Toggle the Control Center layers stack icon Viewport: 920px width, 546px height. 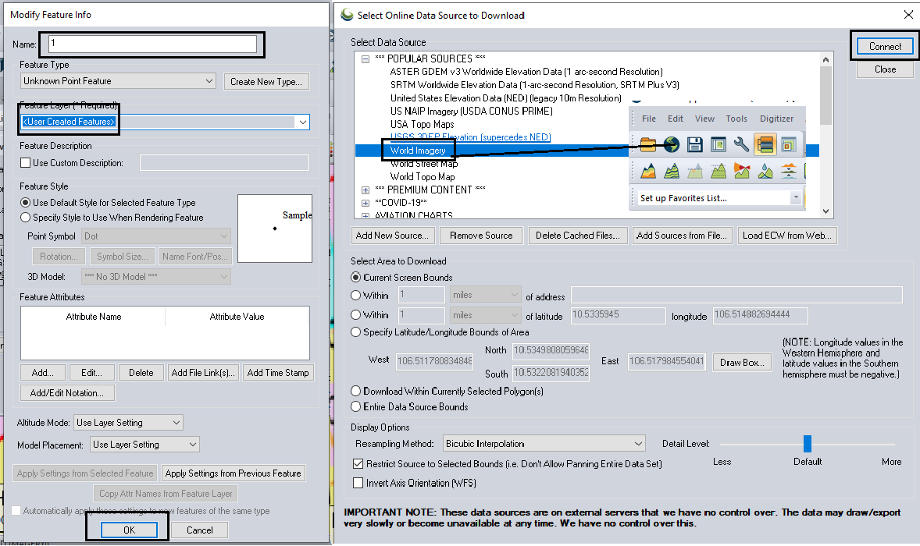coord(765,144)
